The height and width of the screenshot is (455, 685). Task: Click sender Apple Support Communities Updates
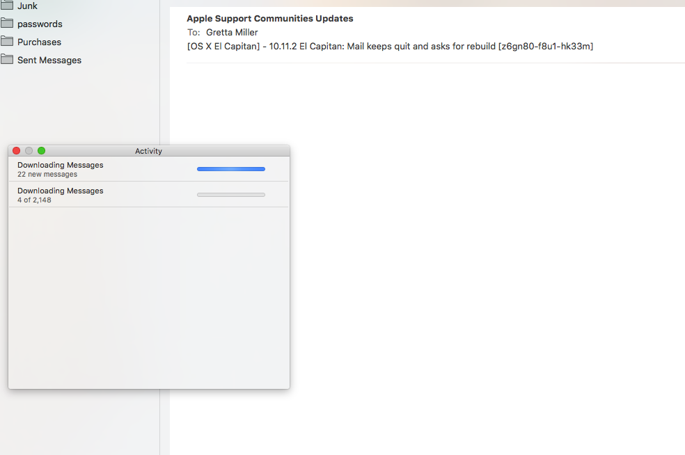270,18
